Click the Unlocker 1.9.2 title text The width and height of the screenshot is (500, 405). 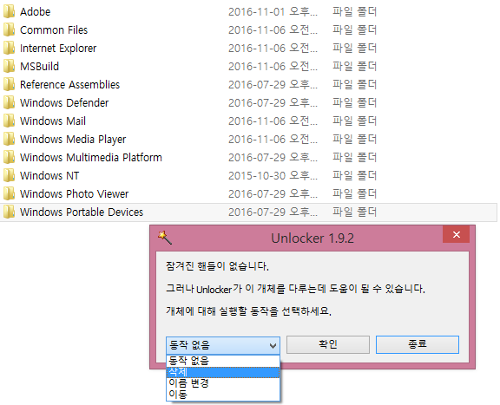(x=312, y=238)
